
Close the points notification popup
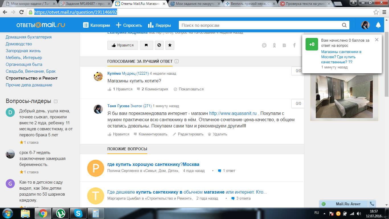377,40
